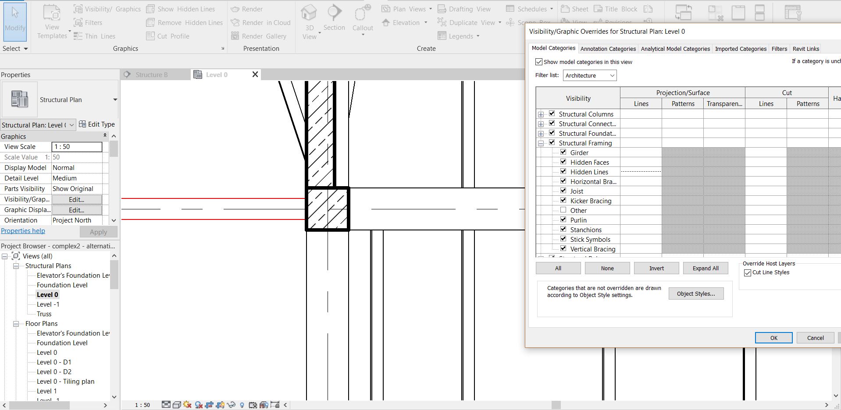Open the Object Styles dialog
Screen dimensions: 841x410
(696, 293)
